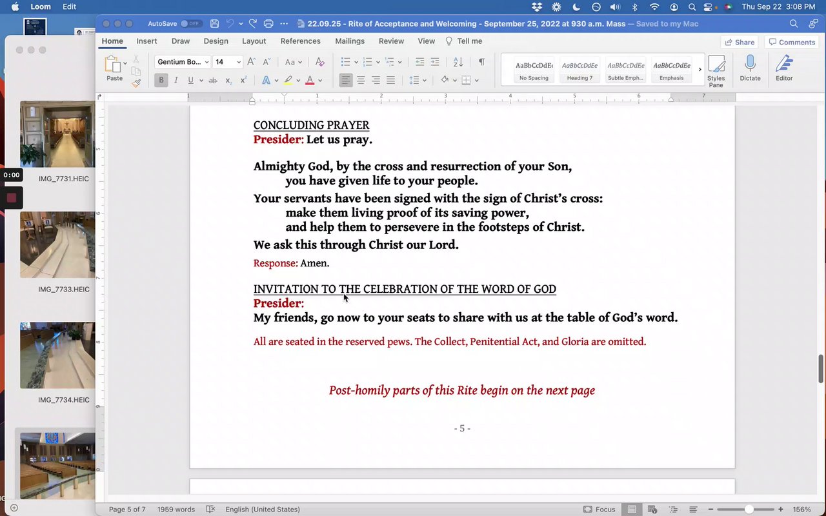Viewport: 826px width, 516px height.
Task: Switch to Web Layout view in status bar
Action: tap(652, 510)
